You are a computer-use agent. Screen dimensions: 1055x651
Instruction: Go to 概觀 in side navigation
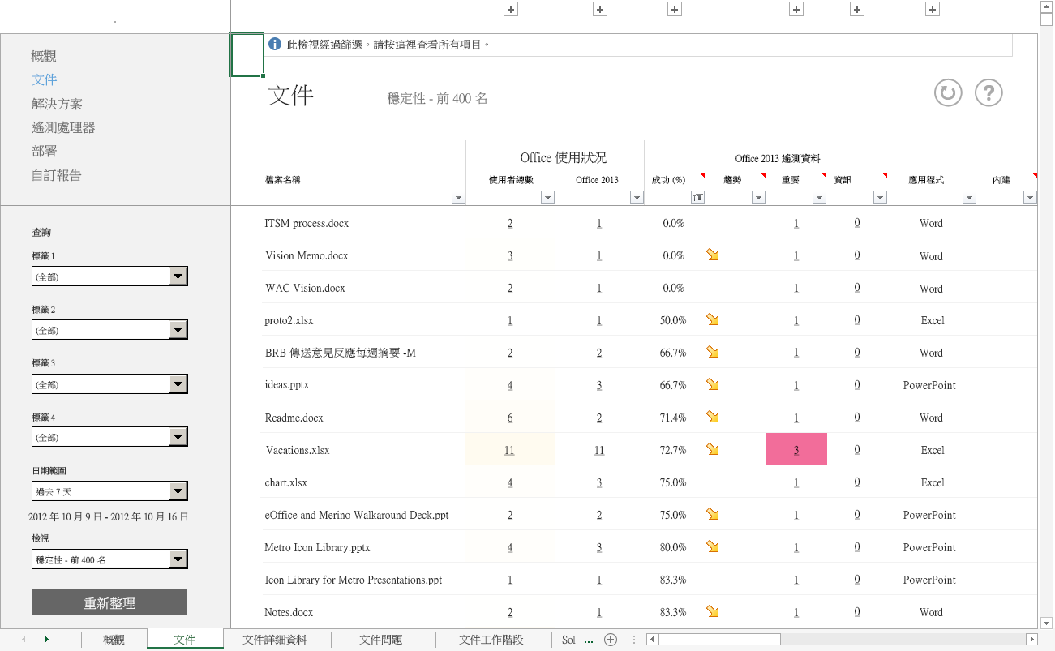pos(44,56)
